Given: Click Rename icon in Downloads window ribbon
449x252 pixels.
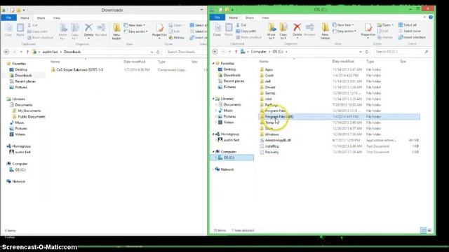Looking at the screenshot, I should (x=101, y=30).
